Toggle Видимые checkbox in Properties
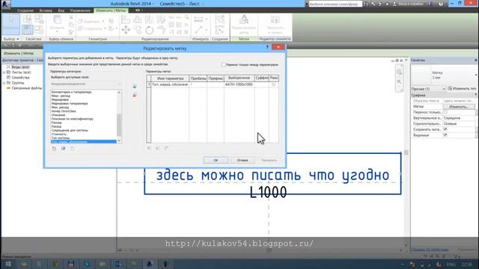Screen dimensions: 479x269 coord(445,135)
